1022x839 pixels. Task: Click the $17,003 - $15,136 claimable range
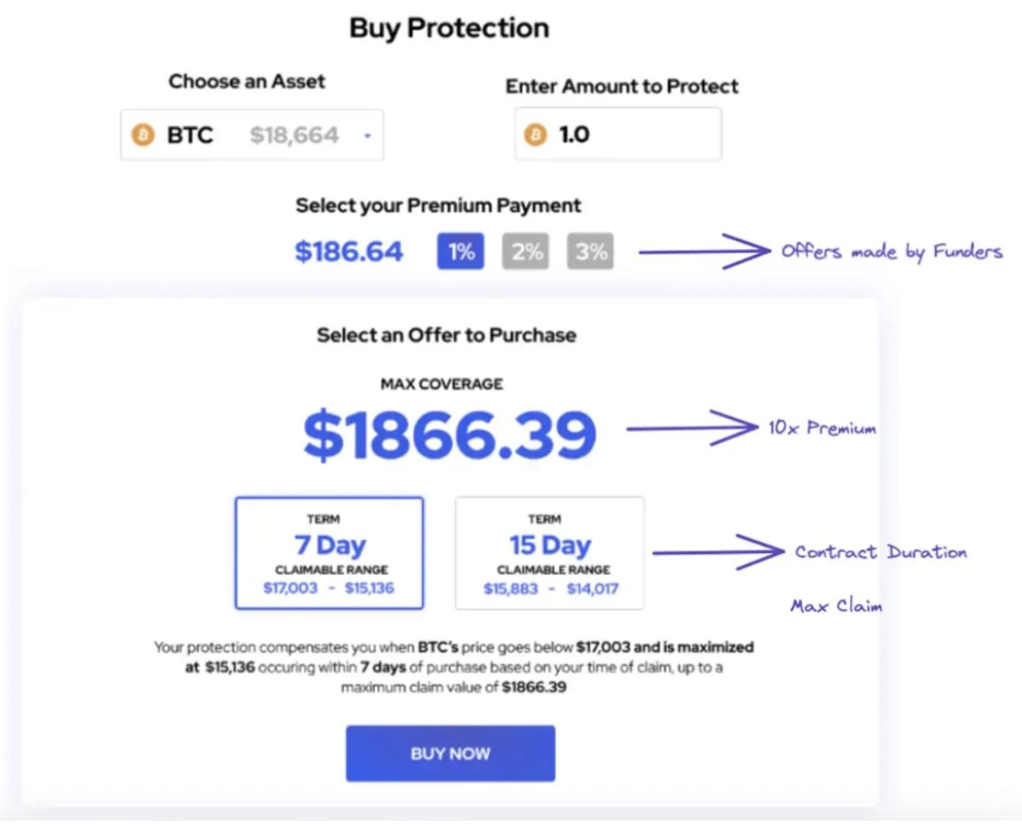click(329, 589)
